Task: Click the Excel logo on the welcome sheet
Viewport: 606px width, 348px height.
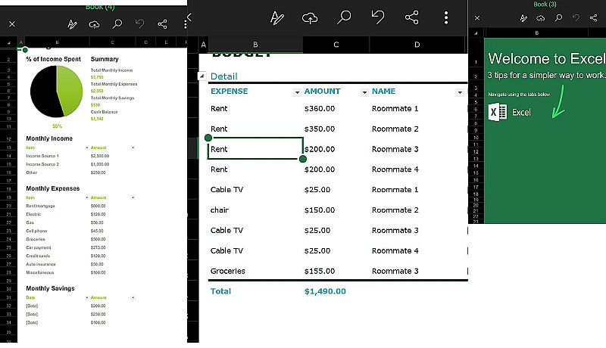Action: (498, 112)
